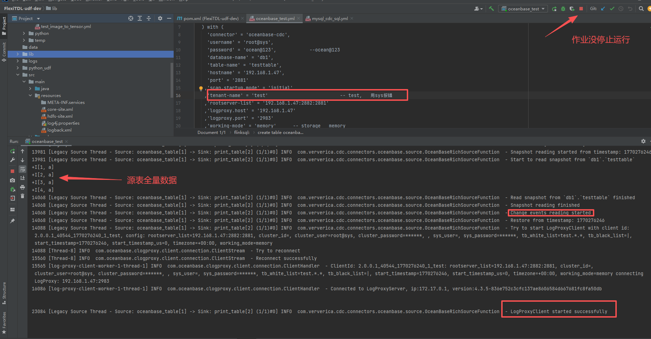651x339 pixels.
Task: Stop the running job with red square
Action: [x=581, y=9]
